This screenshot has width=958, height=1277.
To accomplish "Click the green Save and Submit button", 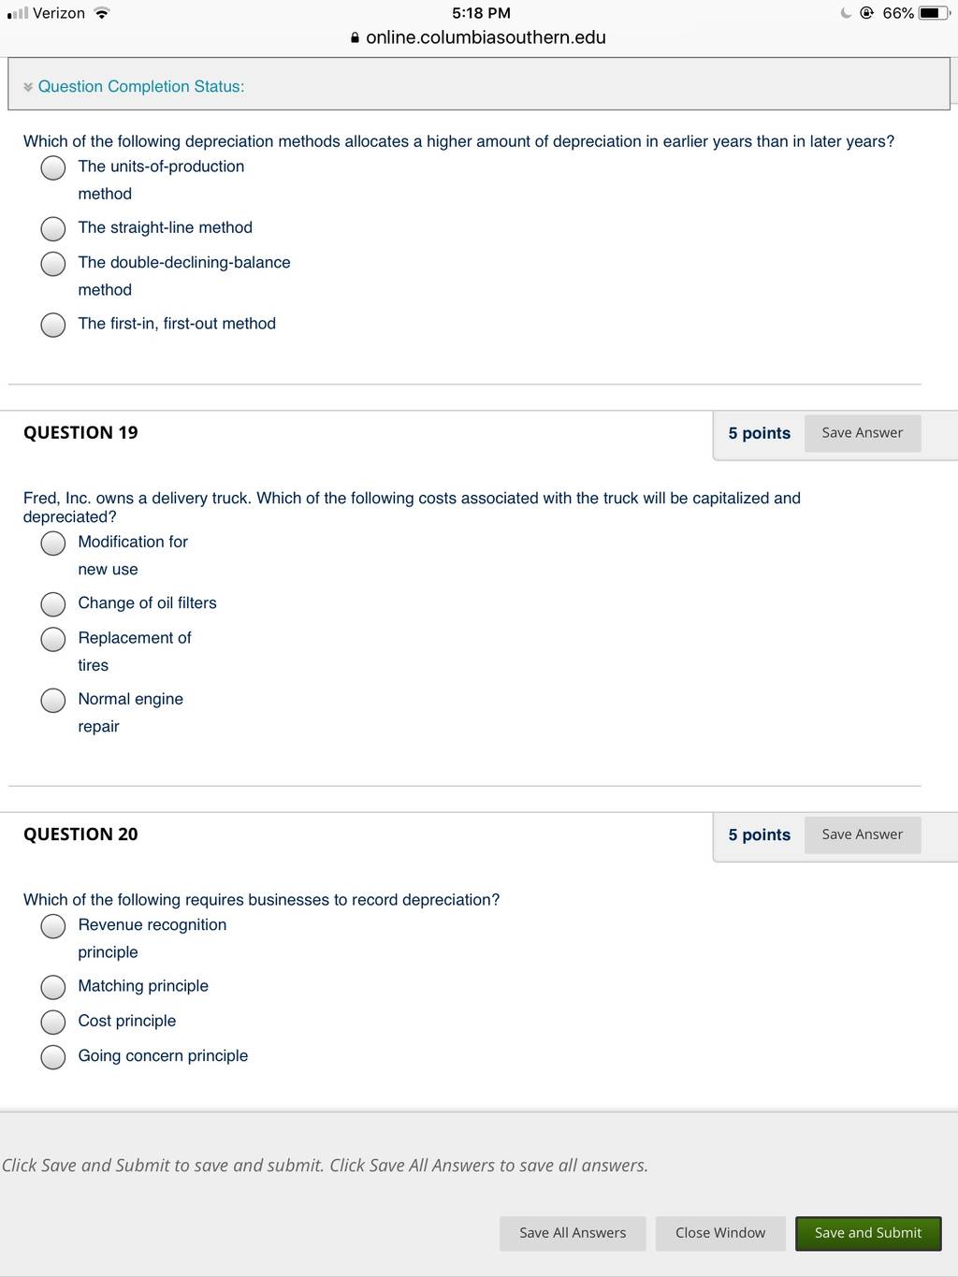I will pos(868,1233).
